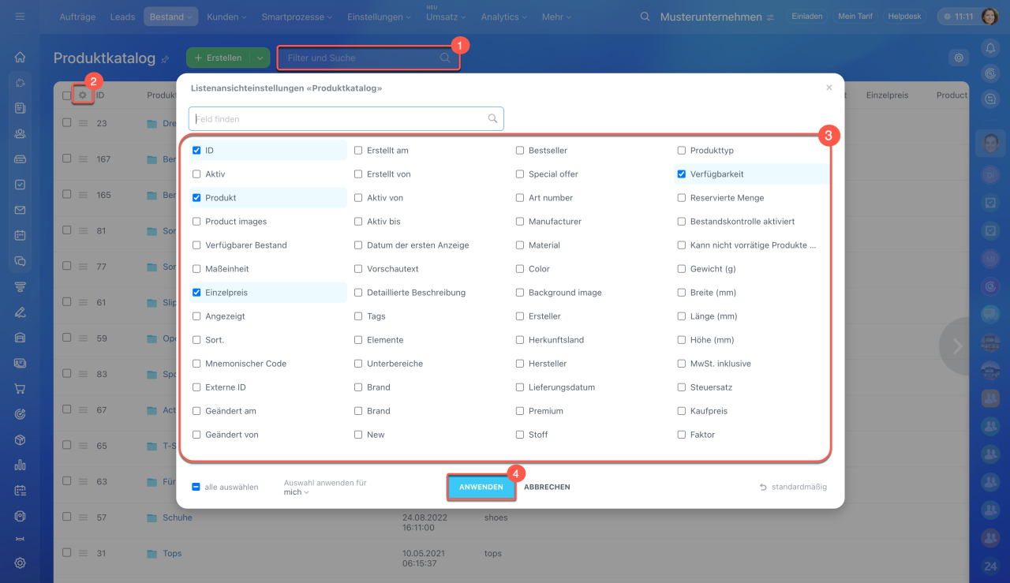Reset to standardmäßig view
The height and width of the screenshot is (583, 1010).
pyautogui.click(x=793, y=487)
